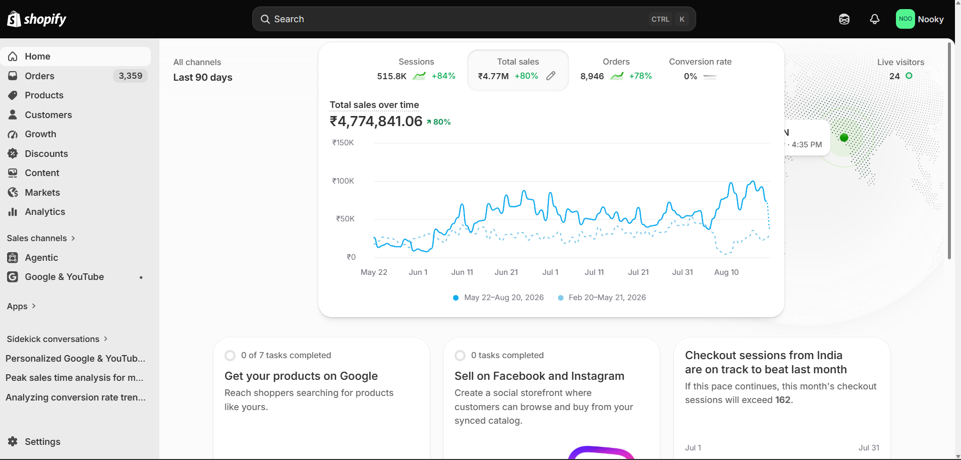Select the Orders metric tab
The width and height of the screenshot is (961, 460).
click(616, 70)
